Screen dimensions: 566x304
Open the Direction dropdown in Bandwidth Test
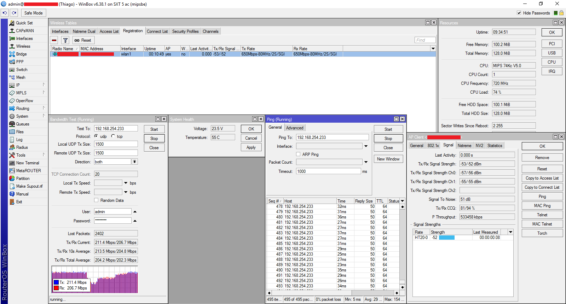pos(135,162)
